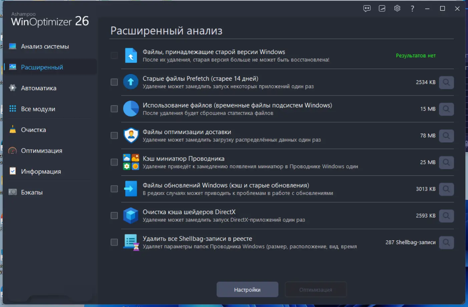This screenshot has height=307, width=468.
Task: Tick the Использование файлов checkbox
Action: (114, 109)
